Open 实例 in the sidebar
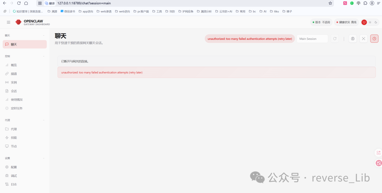382x193 pixels. (x=25, y=83)
